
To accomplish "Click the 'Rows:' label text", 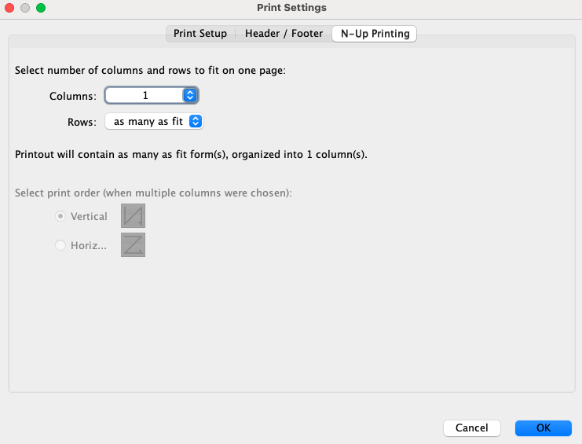I will pyautogui.click(x=82, y=122).
